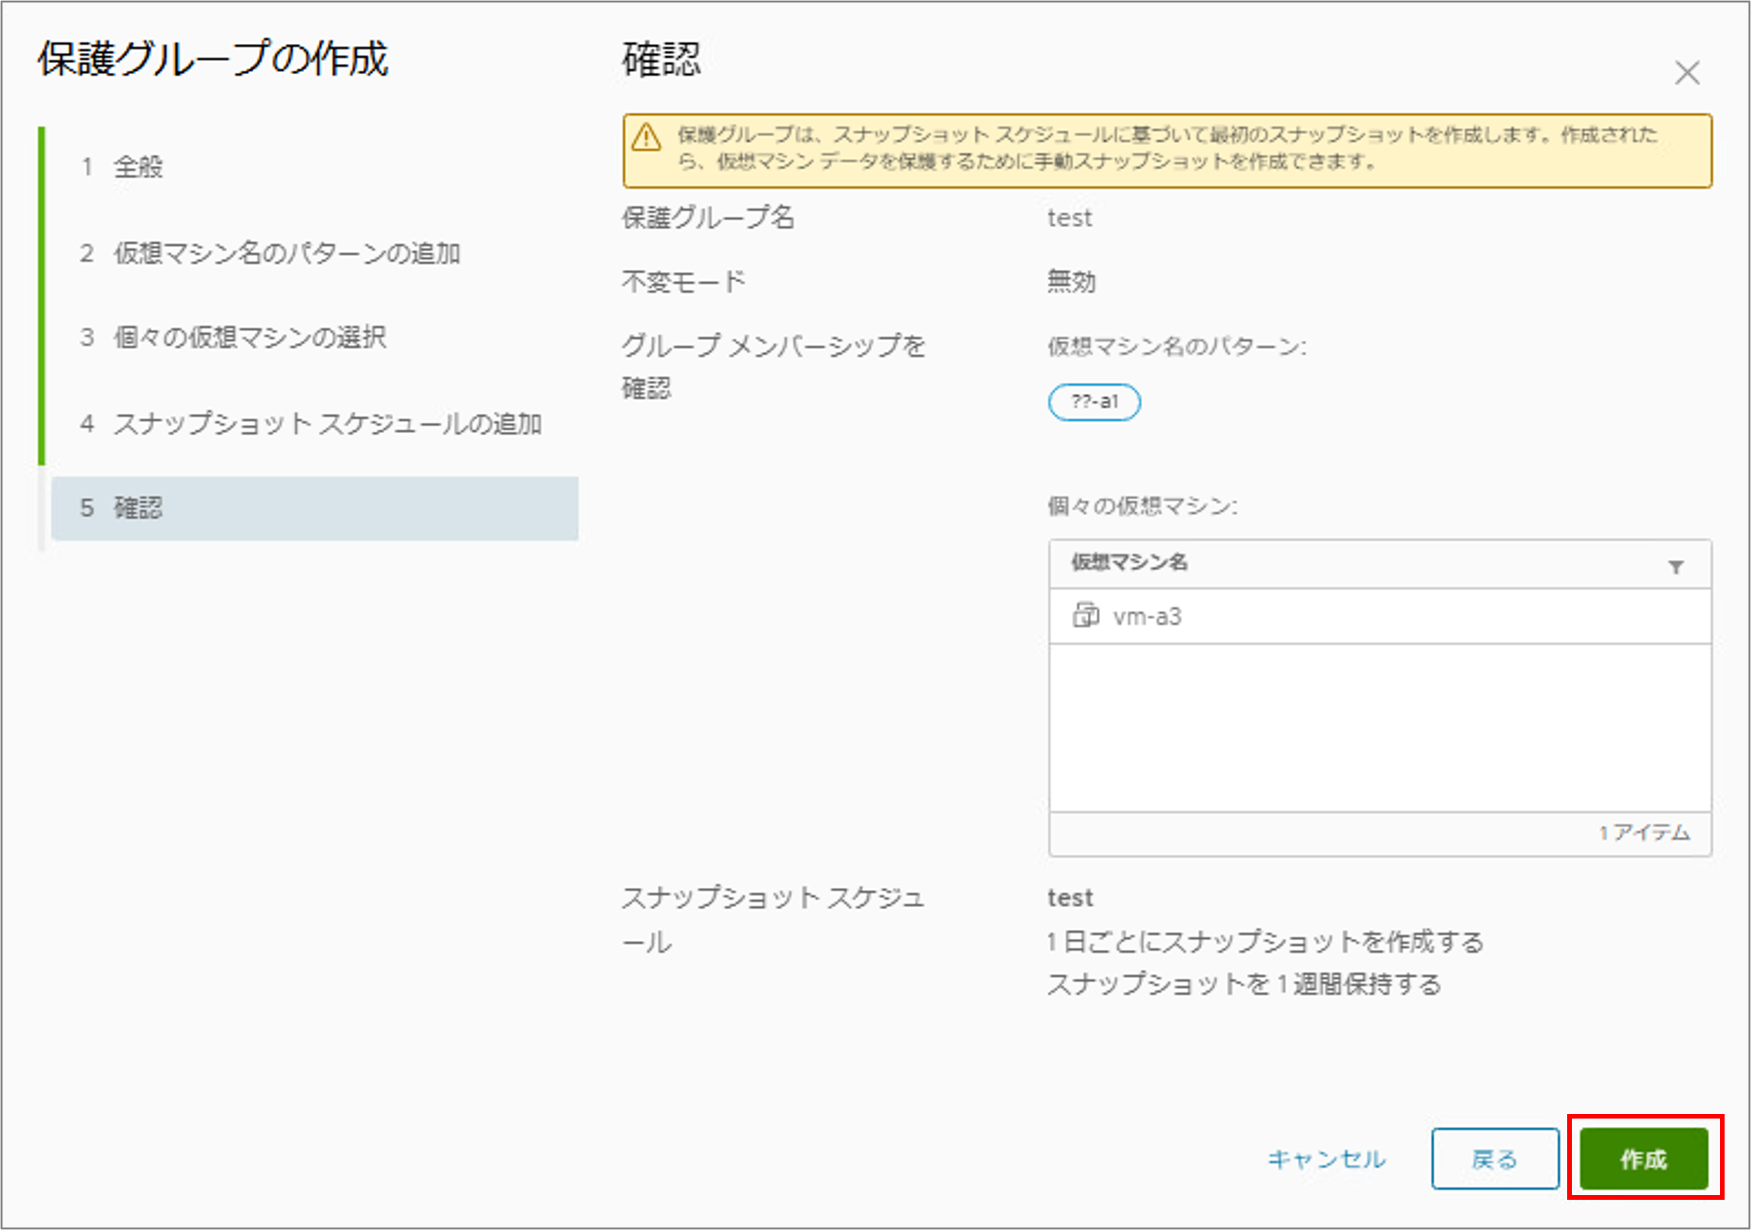The height and width of the screenshot is (1230, 1751).
Task: Select the vm-a3 row
Action: pyautogui.click(x=1380, y=616)
